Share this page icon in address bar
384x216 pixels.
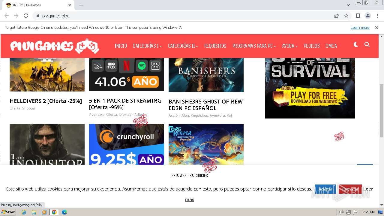coord(337,16)
